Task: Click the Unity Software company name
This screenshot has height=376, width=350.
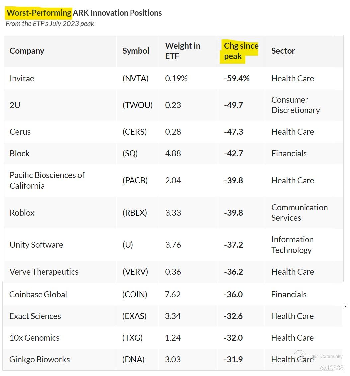Action: (x=36, y=245)
